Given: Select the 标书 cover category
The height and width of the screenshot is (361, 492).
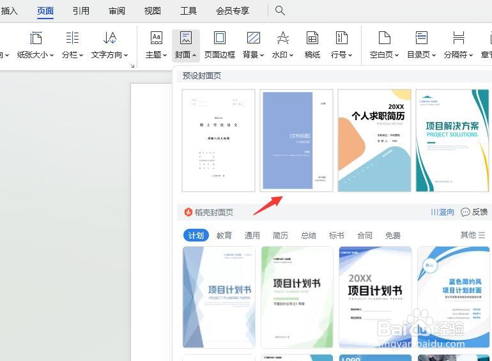Looking at the screenshot, I should (x=336, y=235).
